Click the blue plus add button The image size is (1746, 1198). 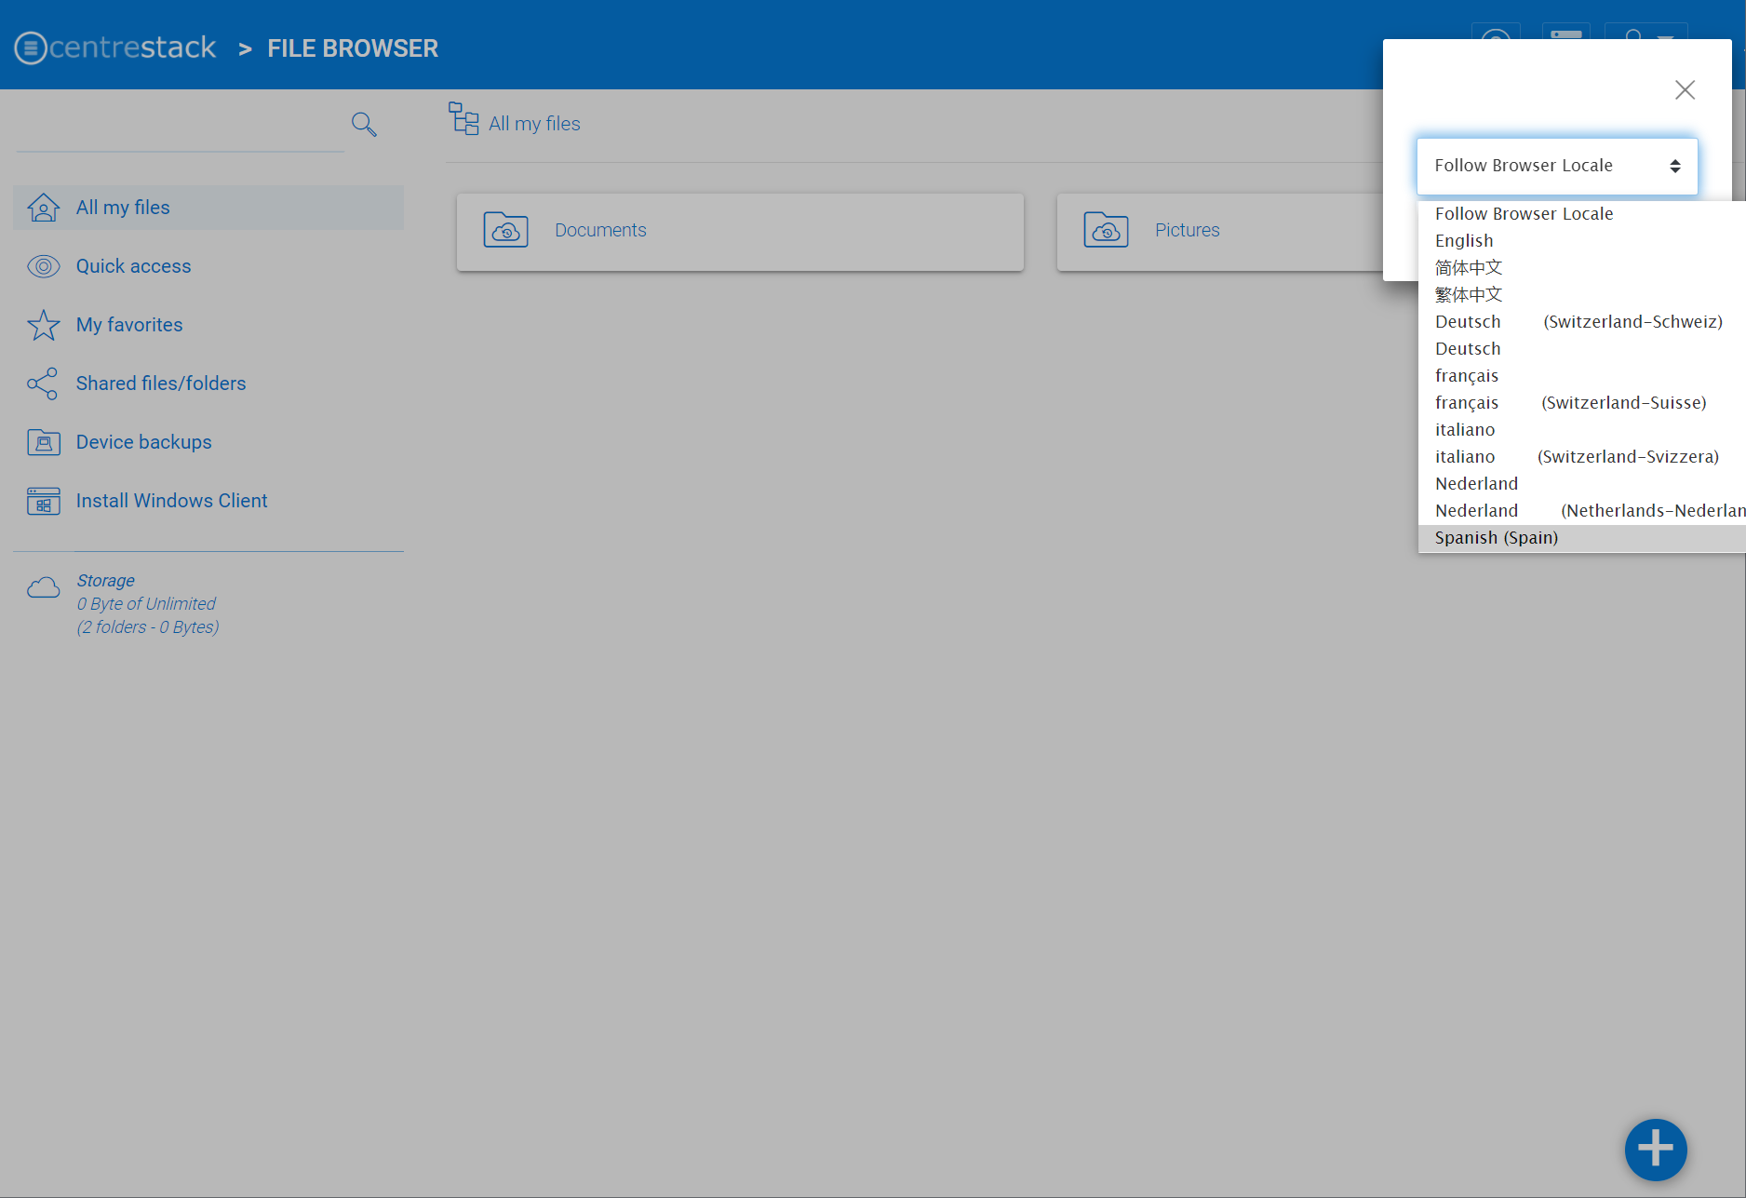point(1656,1149)
